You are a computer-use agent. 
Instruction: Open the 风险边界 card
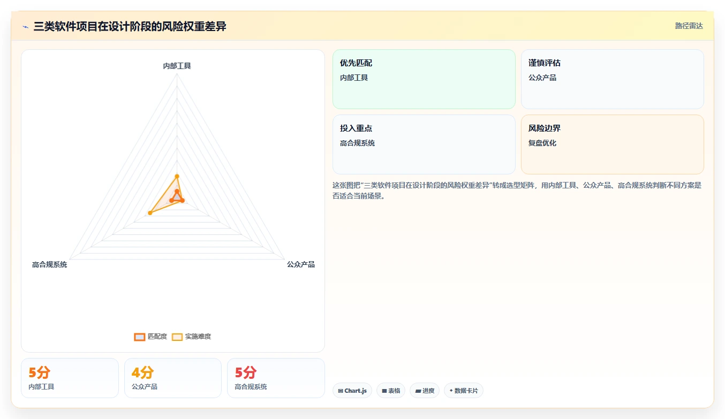tap(612, 144)
